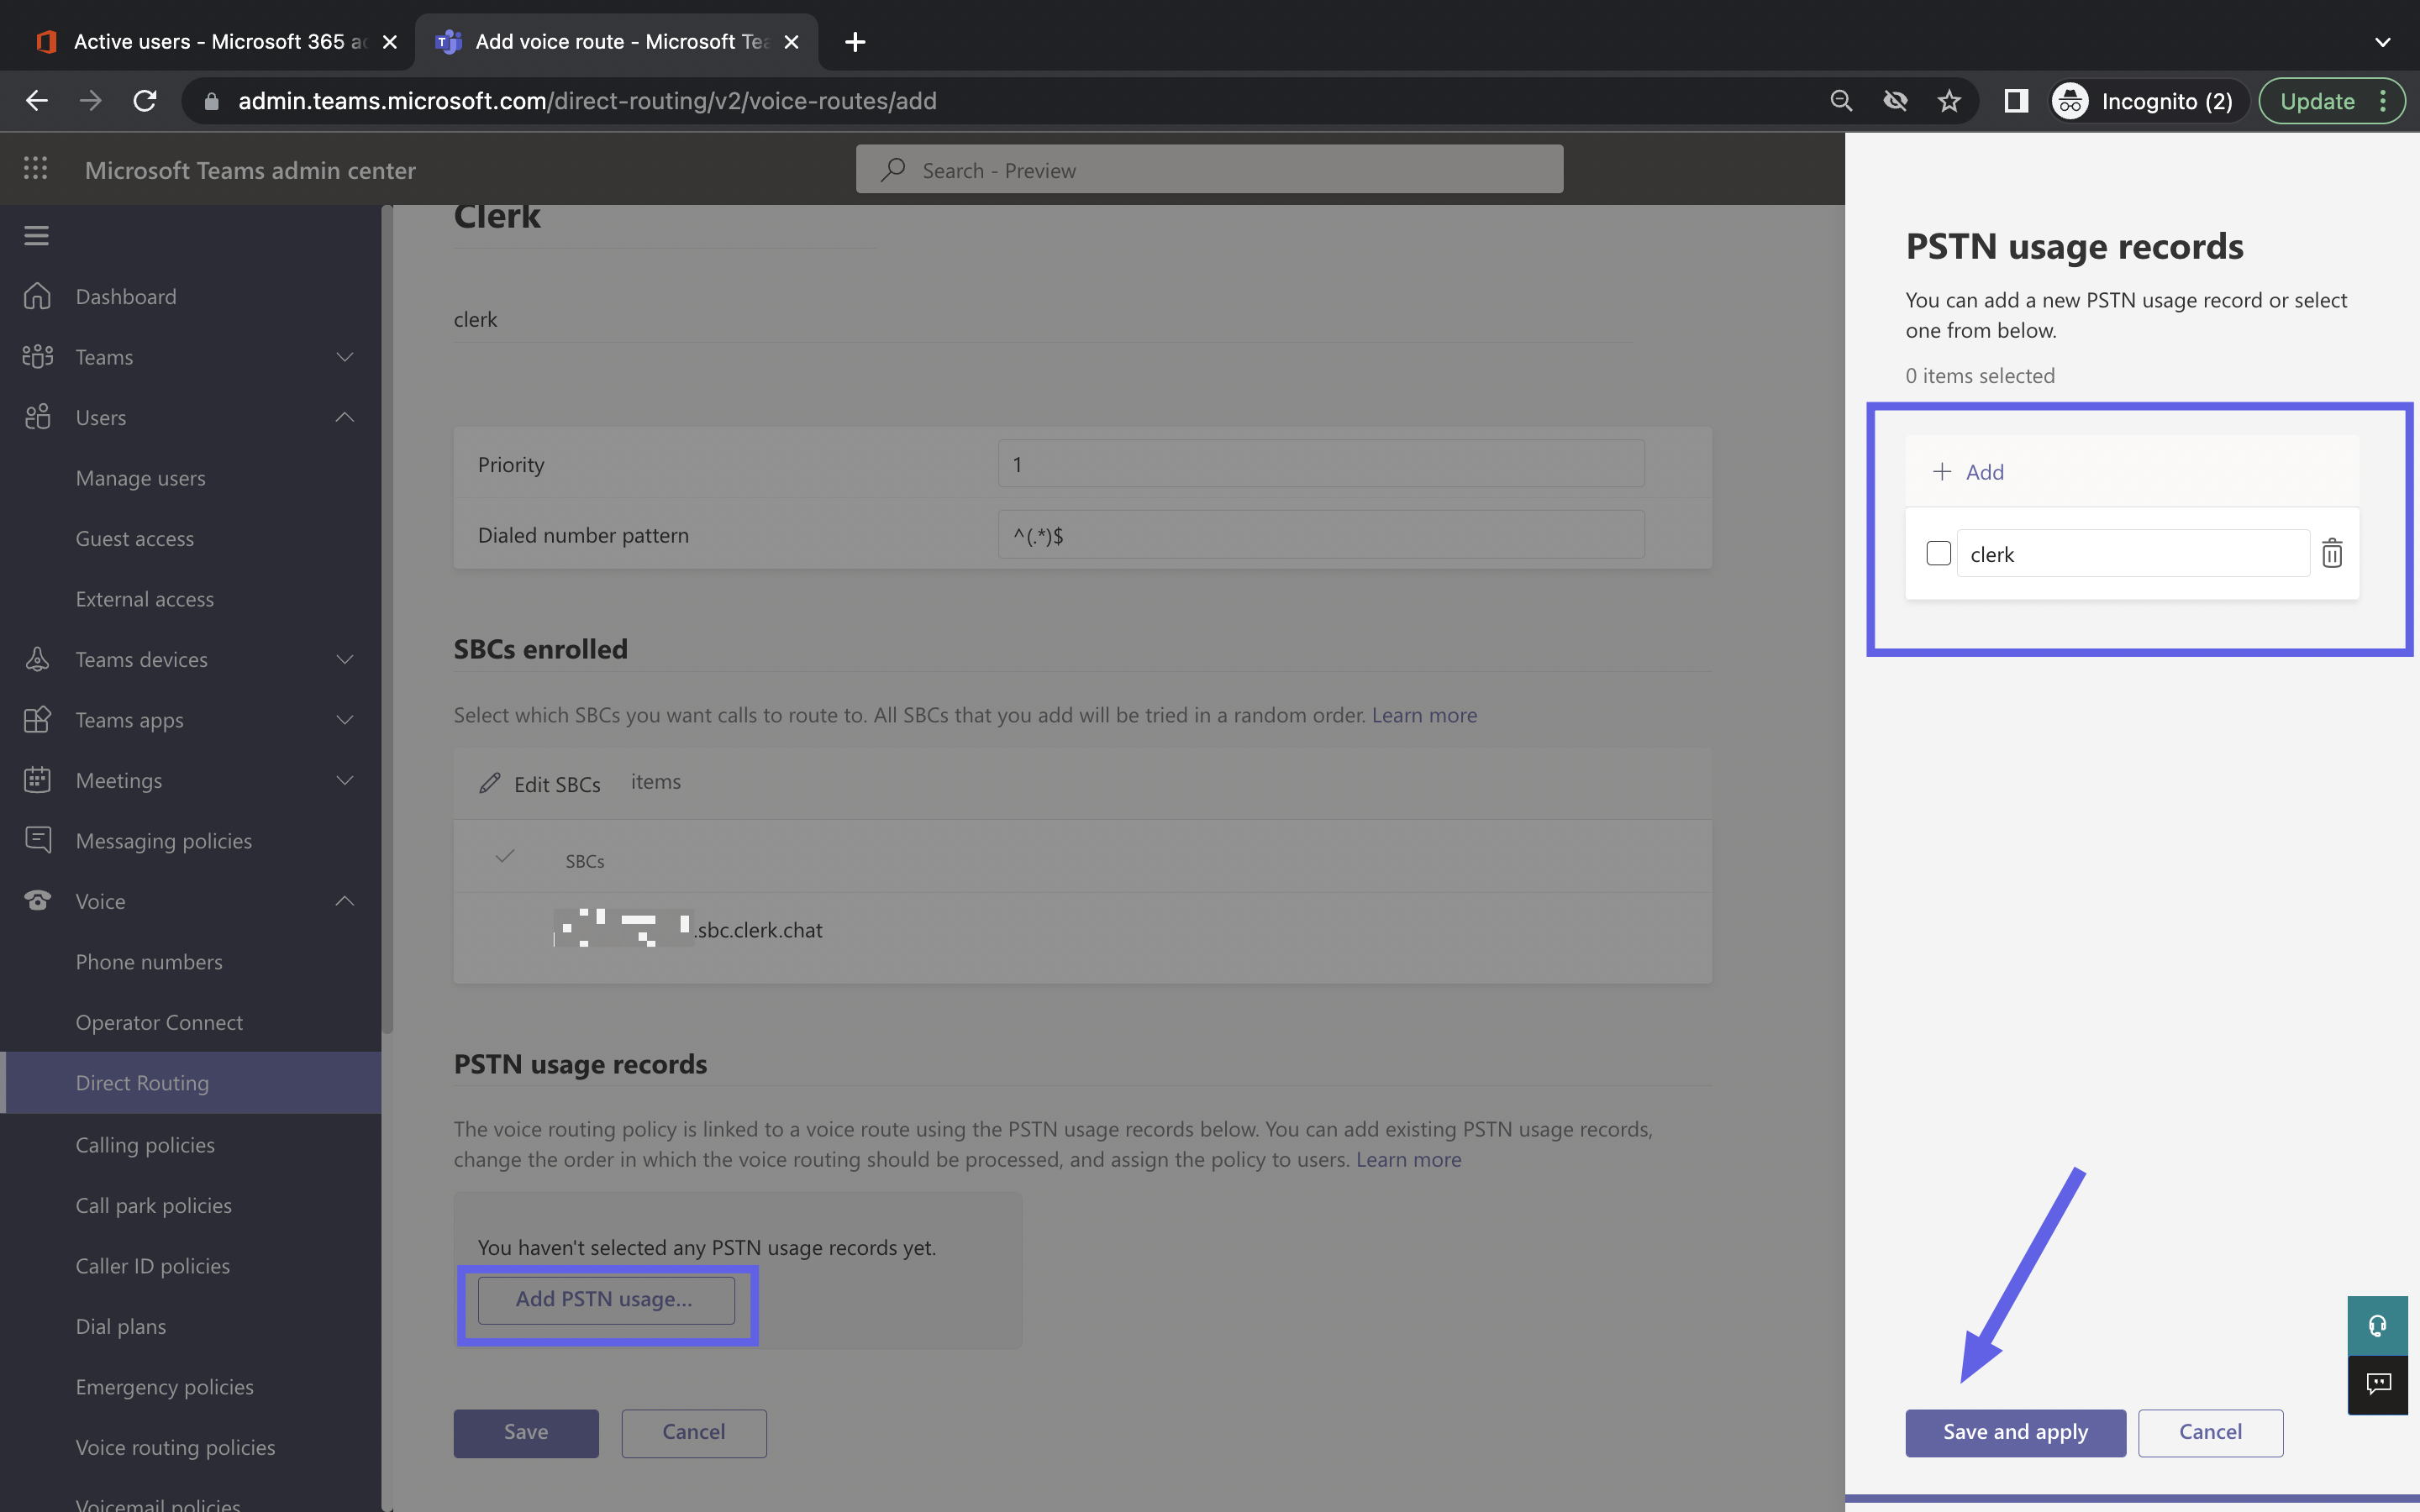This screenshot has width=2420, height=1512.
Task: Collapse the Voice section chevron
Action: coord(345,901)
